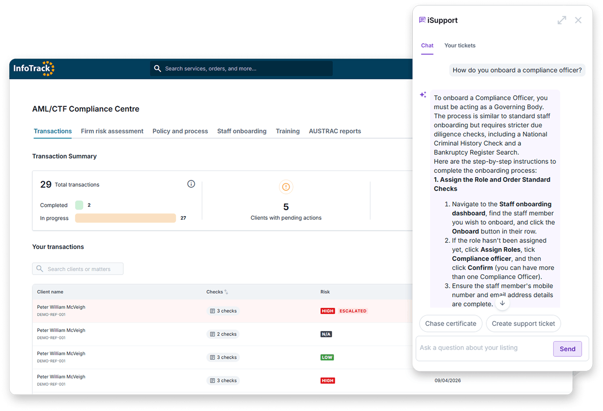The image size is (603, 411).
Task: Switch to the Staff onboarding tab
Action: [242, 131]
